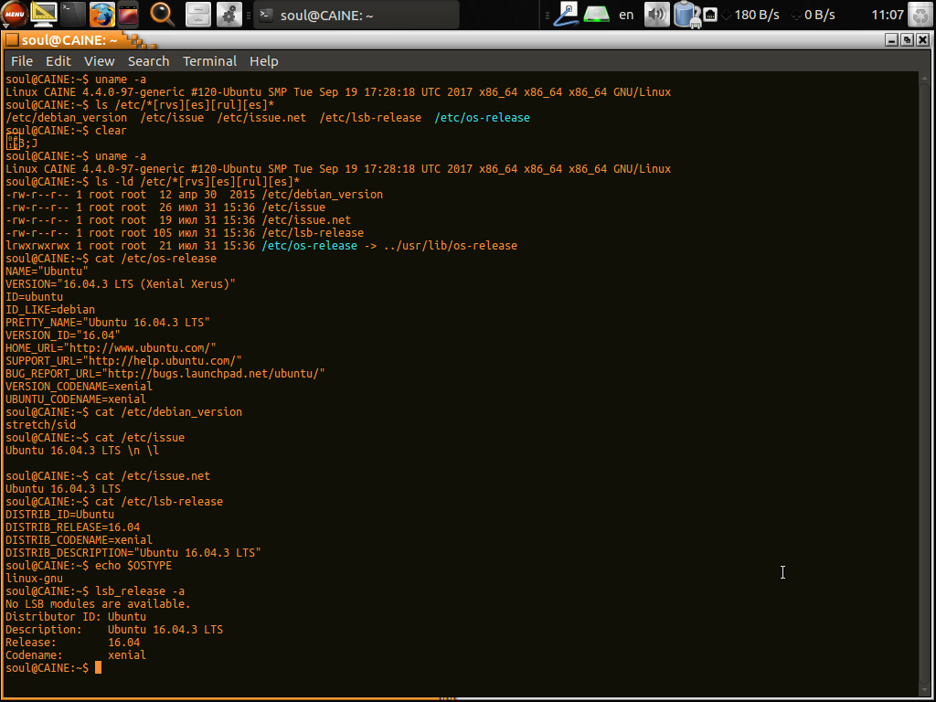Open the Terminal menu
Viewport: 936px width, 702px height.
tap(209, 61)
